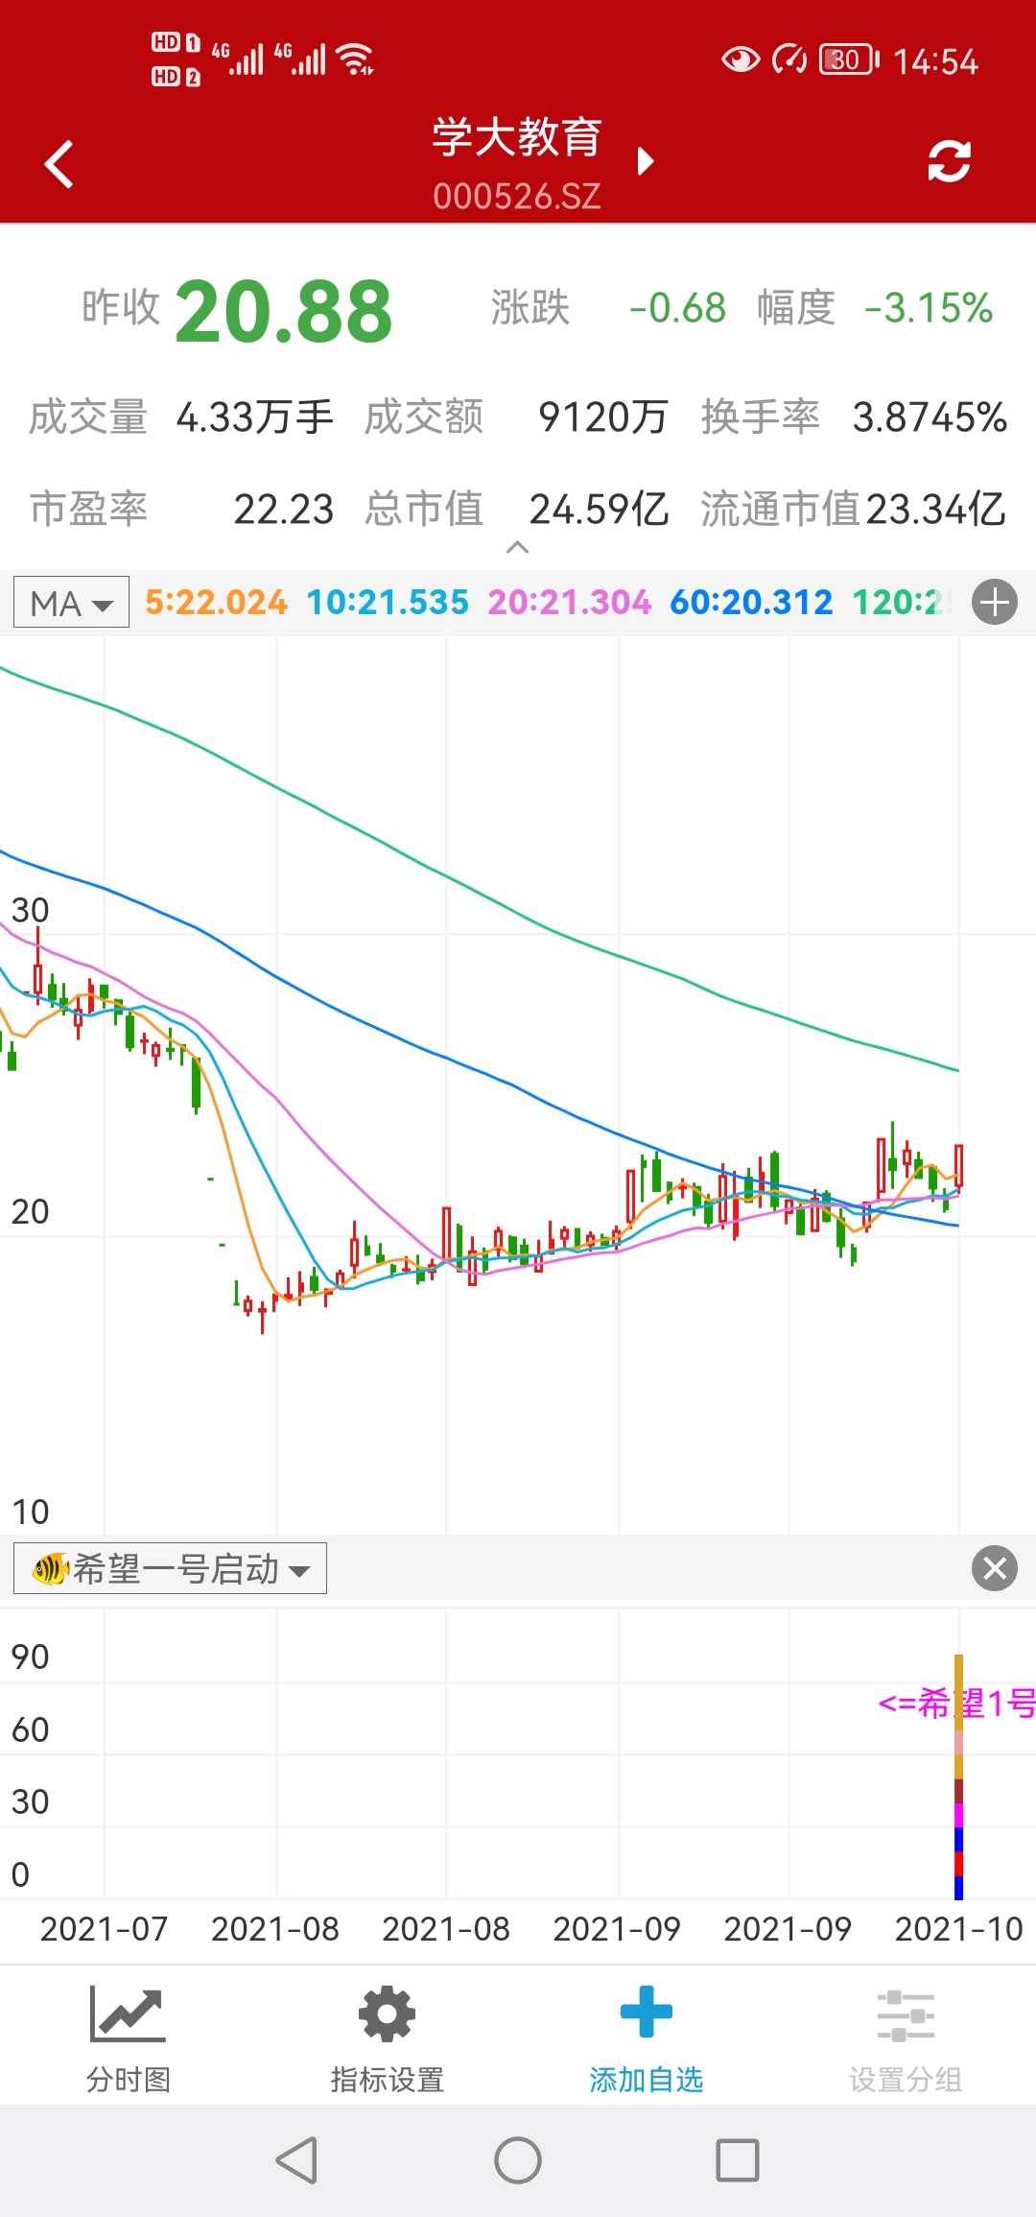Tap the back arrow in header
1036x2217 pixels.
(59, 163)
